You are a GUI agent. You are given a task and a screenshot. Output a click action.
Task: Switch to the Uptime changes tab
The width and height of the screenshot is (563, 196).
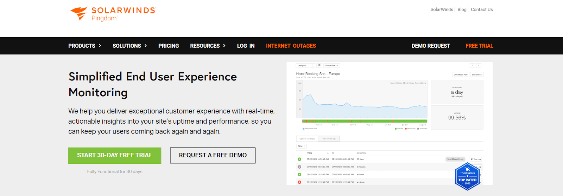[307, 139]
